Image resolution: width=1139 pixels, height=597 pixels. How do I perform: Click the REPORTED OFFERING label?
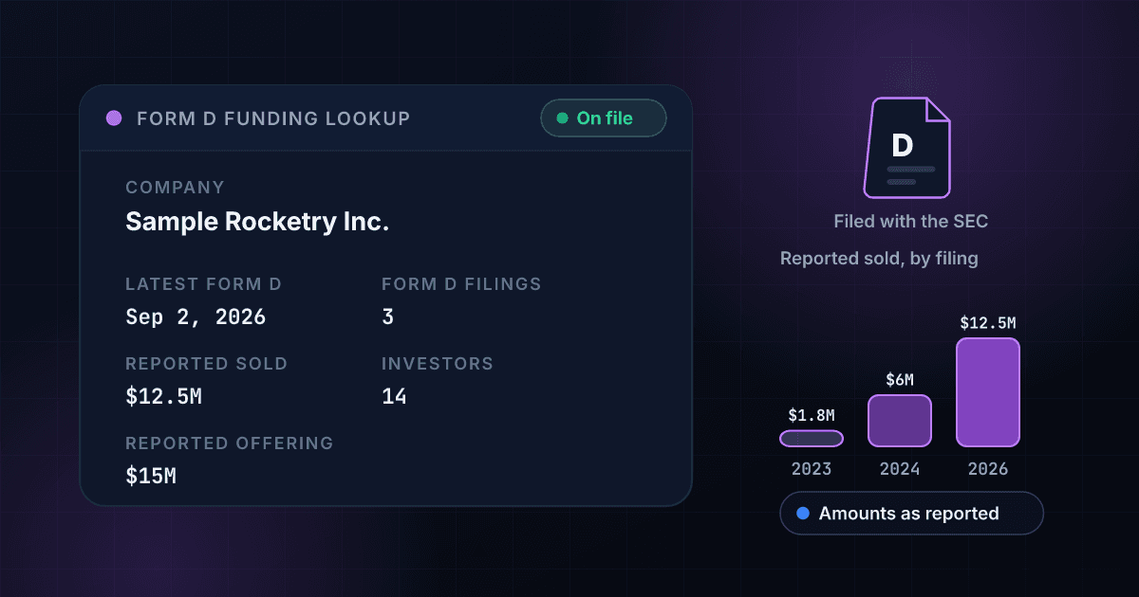(x=230, y=443)
